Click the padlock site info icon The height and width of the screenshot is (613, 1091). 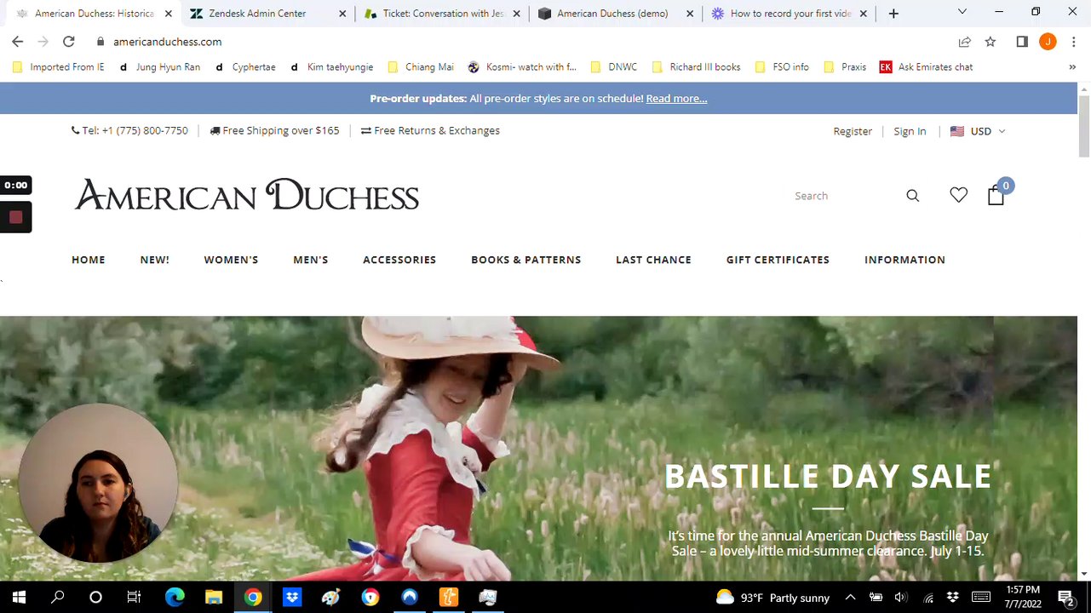[x=100, y=42]
